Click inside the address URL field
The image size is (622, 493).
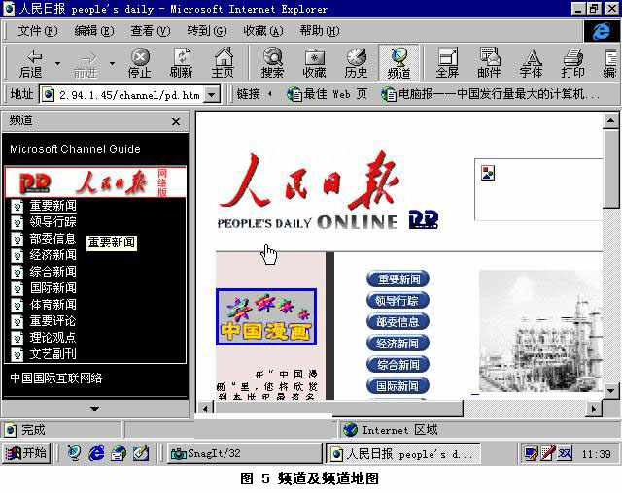(122, 95)
